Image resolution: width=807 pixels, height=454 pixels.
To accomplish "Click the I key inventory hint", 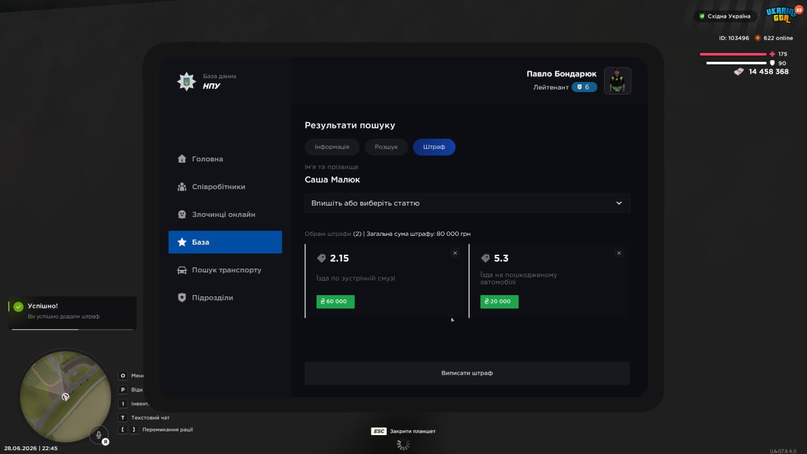I will 123,404.
